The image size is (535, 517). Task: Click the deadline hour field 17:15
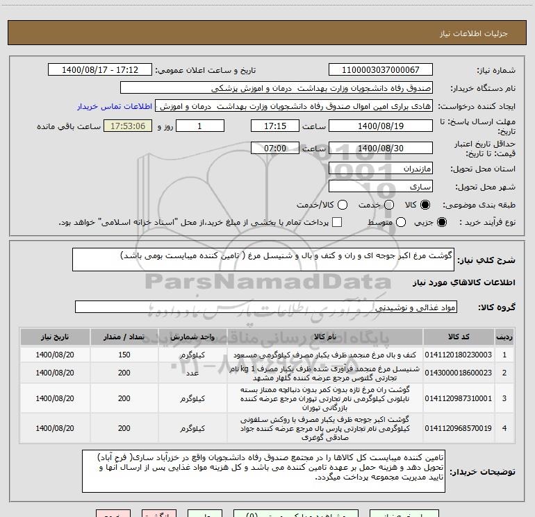[x=275, y=126]
